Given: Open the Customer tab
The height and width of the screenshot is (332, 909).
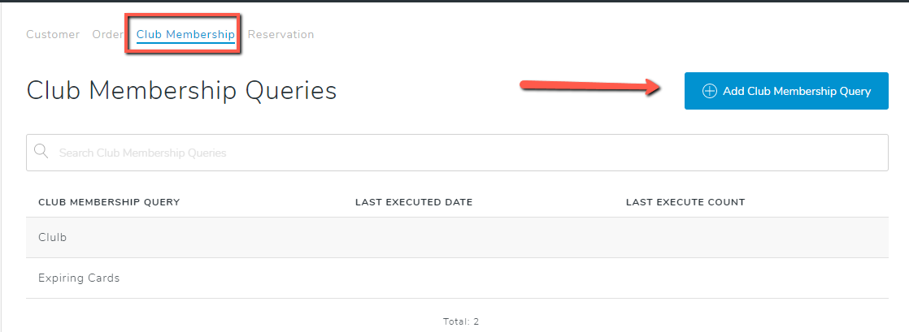Looking at the screenshot, I should [53, 35].
